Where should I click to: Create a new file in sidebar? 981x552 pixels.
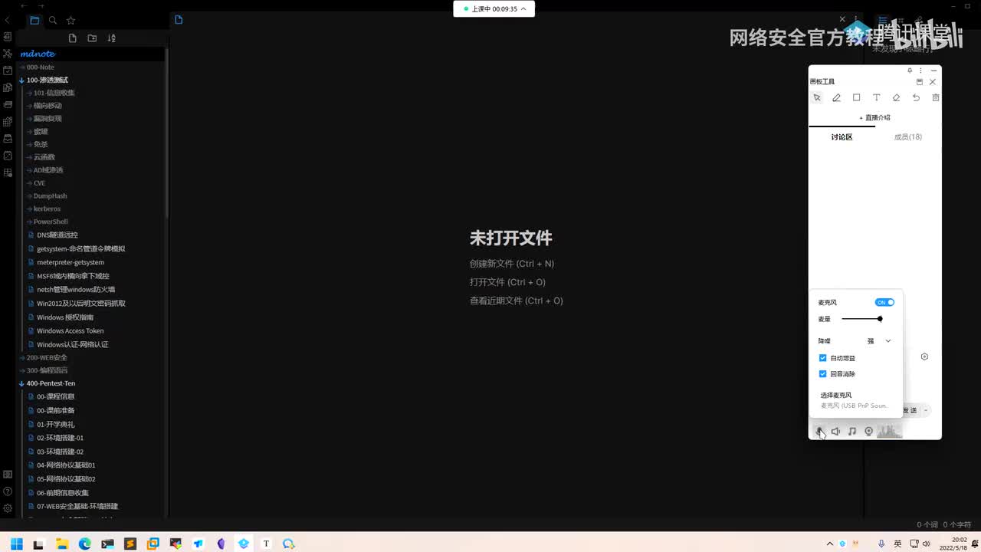pos(73,38)
